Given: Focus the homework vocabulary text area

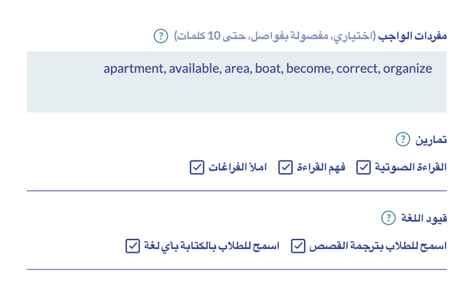Looking at the screenshot, I should (x=236, y=92).
